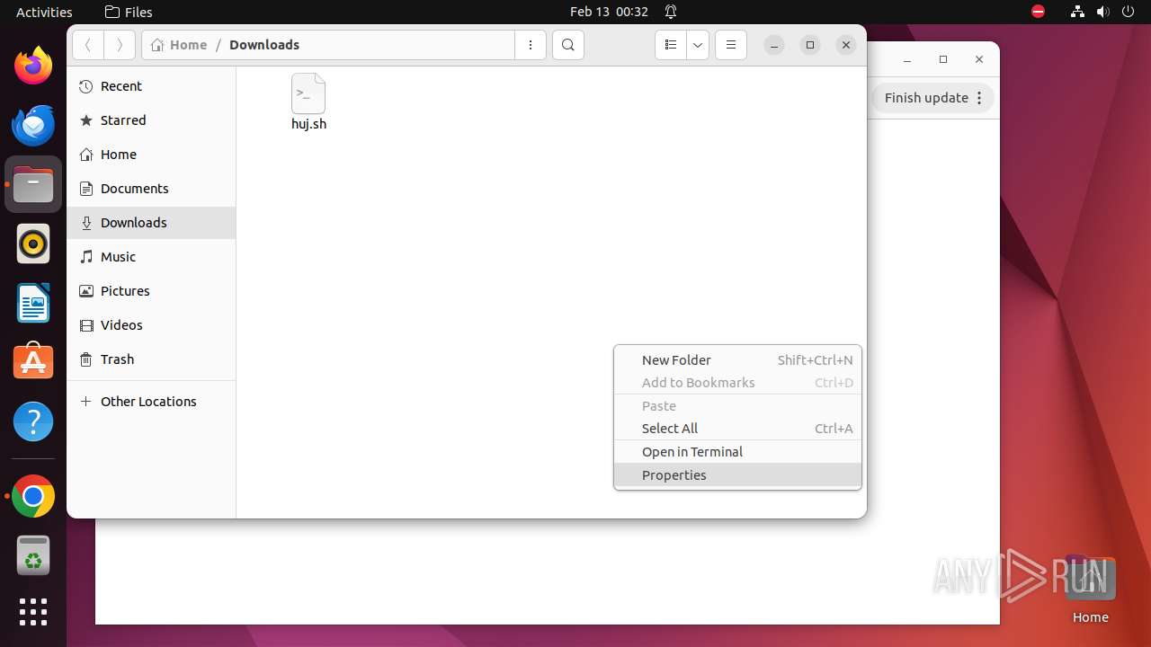Image resolution: width=1151 pixels, height=647 pixels.
Task: Click Finish update in background window
Action: pyautogui.click(x=926, y=98)
